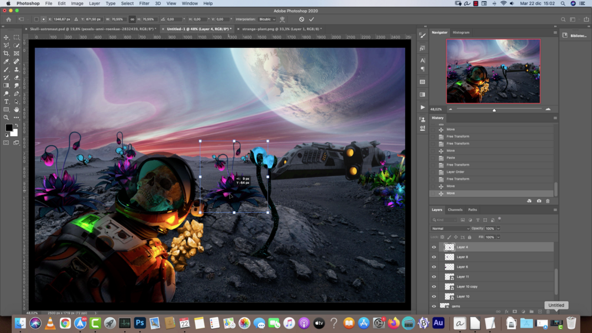Open the Normal blend mode dropdown
592x333 pixels.
(x=450, y=229)
